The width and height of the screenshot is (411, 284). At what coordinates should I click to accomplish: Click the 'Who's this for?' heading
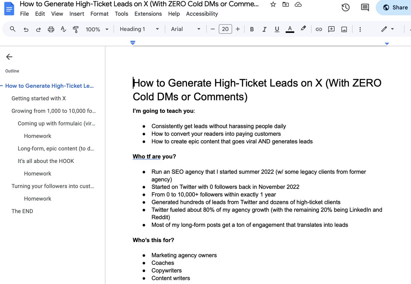pyautogui.click(x=153, y=240)
